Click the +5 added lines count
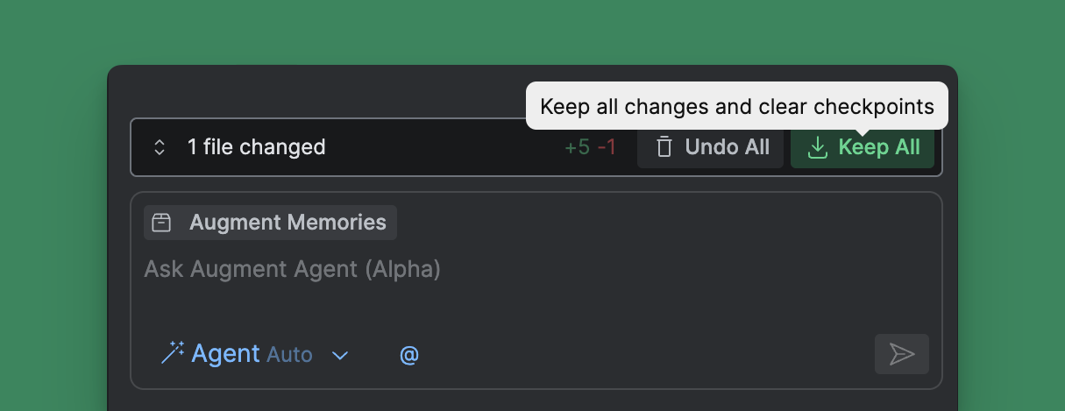 pos(577,147)
